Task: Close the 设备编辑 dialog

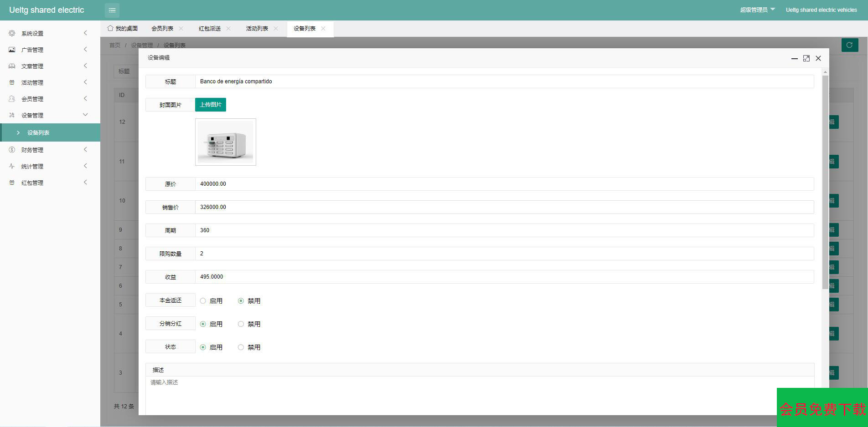Action: tap(818, 58)
